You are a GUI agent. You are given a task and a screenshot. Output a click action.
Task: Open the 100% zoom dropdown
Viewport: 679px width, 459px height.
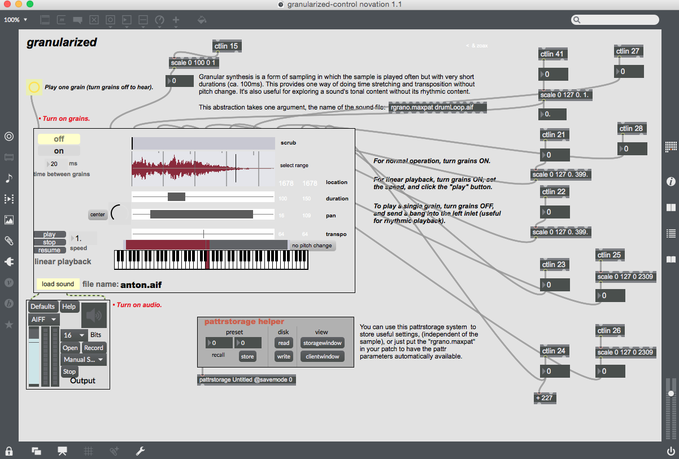coord(16,20)
